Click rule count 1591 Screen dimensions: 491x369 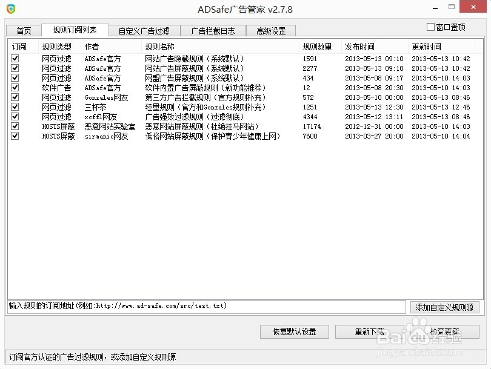(310, 59)
